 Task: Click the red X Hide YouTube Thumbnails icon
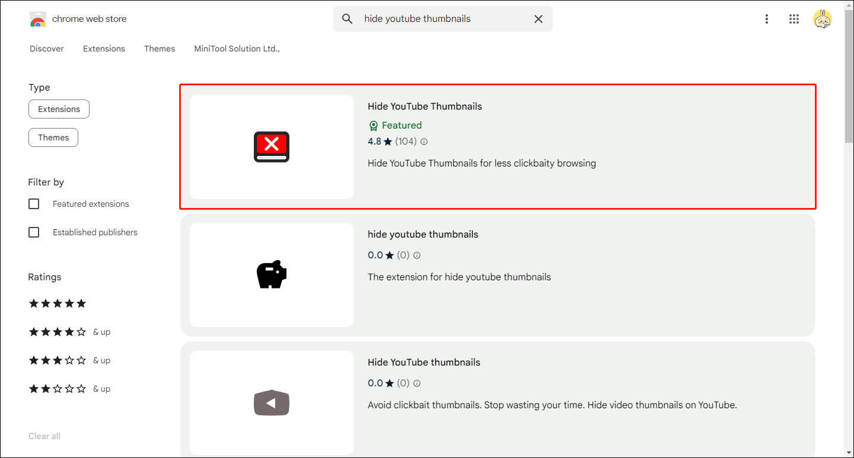[x=272, y=147]
